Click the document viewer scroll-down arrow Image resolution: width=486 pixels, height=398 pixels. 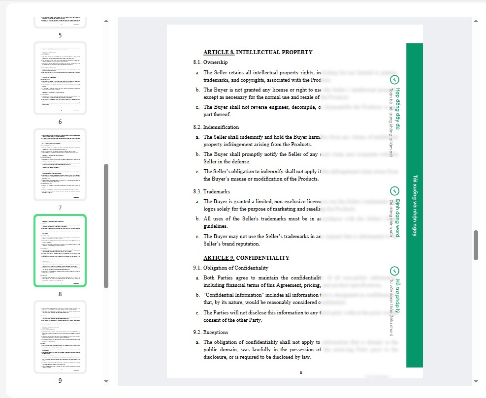[x=476, y=381]
